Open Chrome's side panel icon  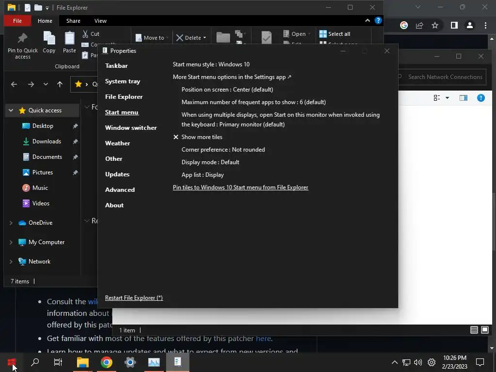tap(454, 25)
